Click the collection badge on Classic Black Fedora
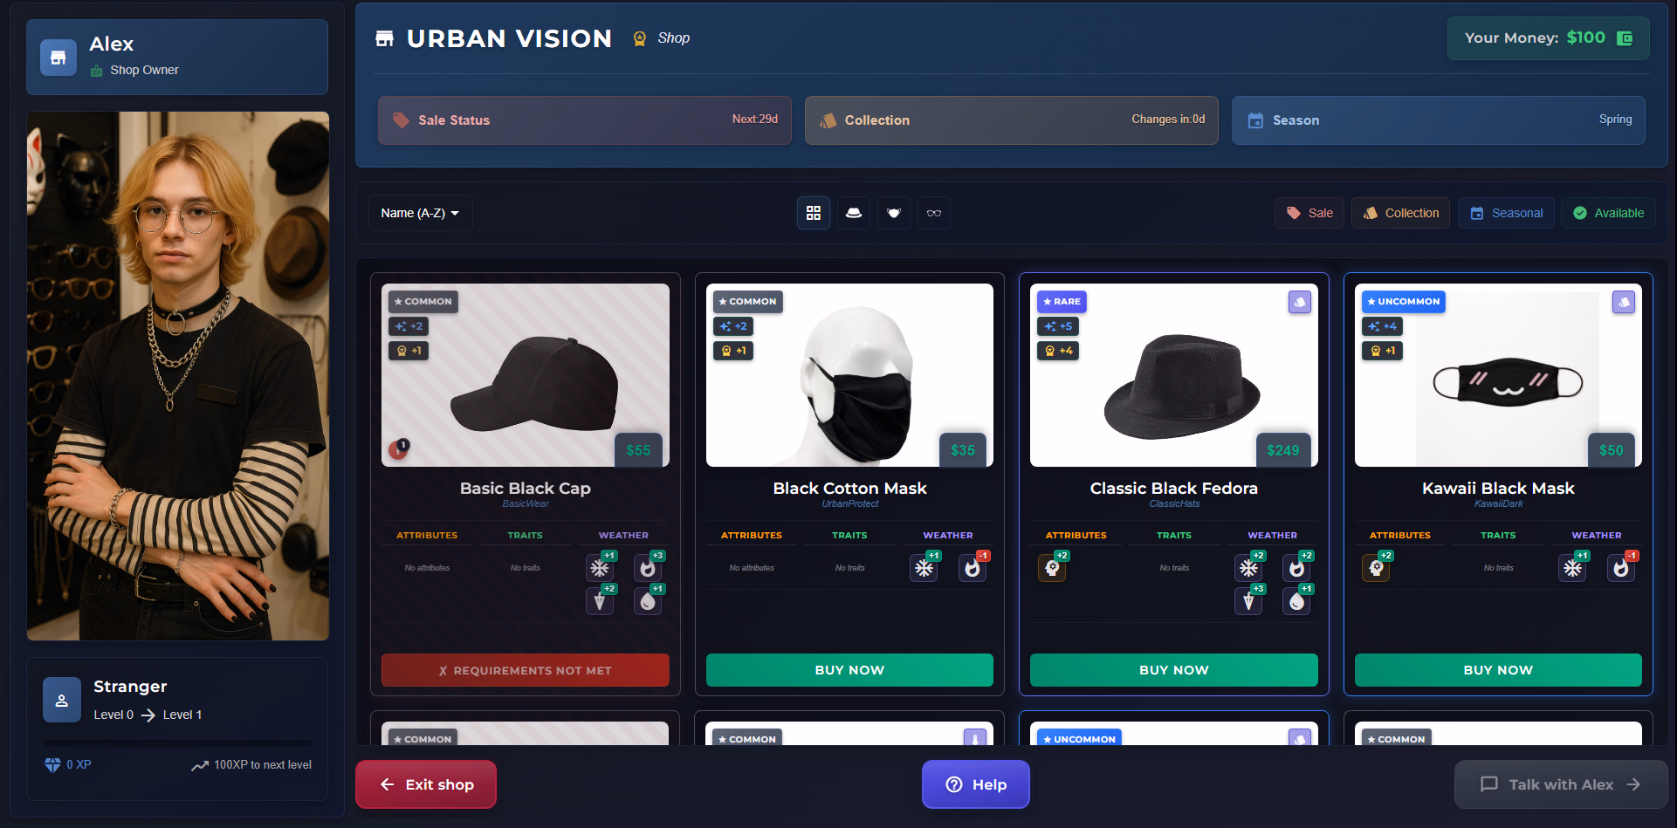Screen dimensions: 1677x828 (1300, 302)
